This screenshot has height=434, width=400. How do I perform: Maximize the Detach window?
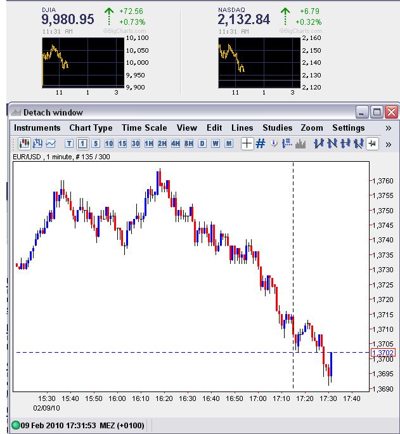(x=376, y=112)
